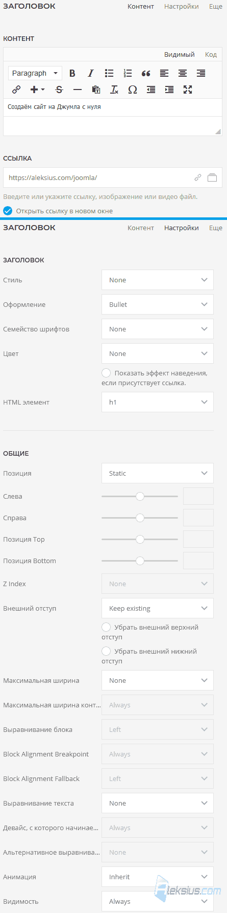Screen dimensions: 227x913
Task: Click Справа value input box
Action: (198, 518)
